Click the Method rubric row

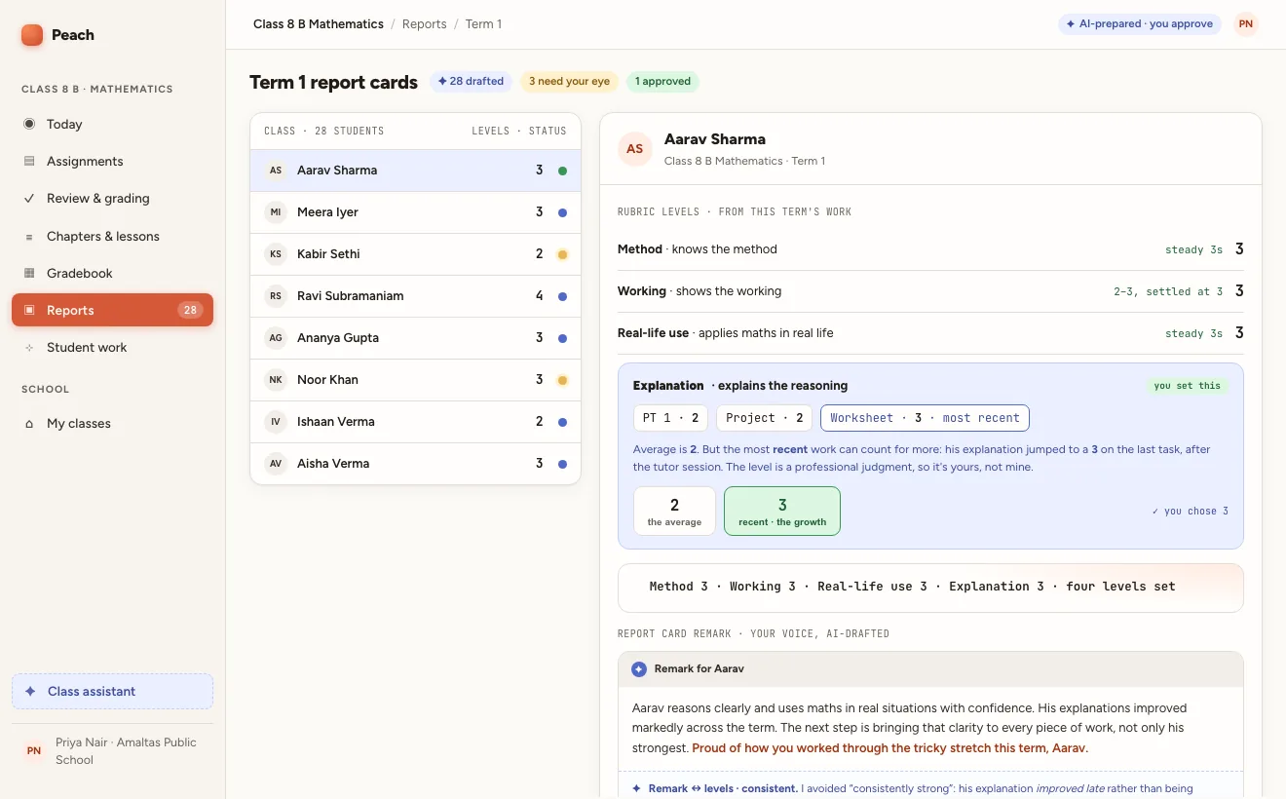click(930, 249)
